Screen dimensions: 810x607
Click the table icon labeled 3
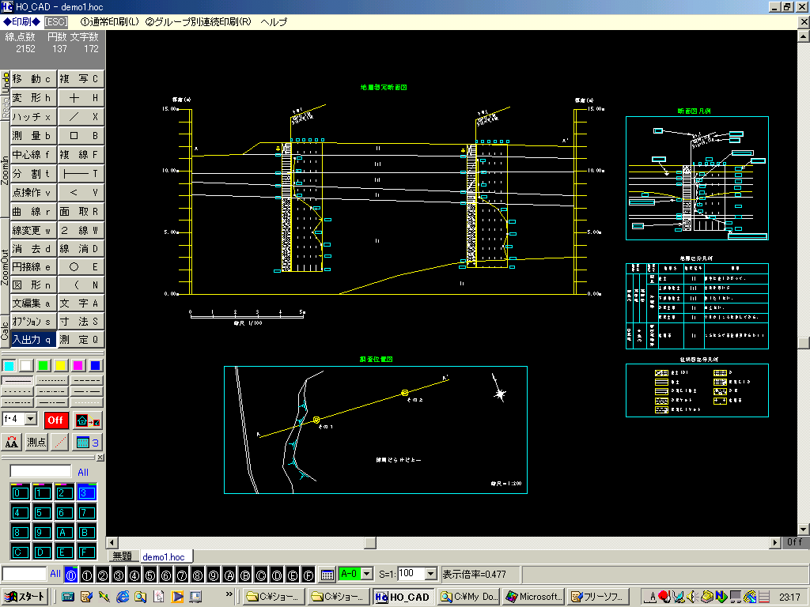[x=87, y=443]
